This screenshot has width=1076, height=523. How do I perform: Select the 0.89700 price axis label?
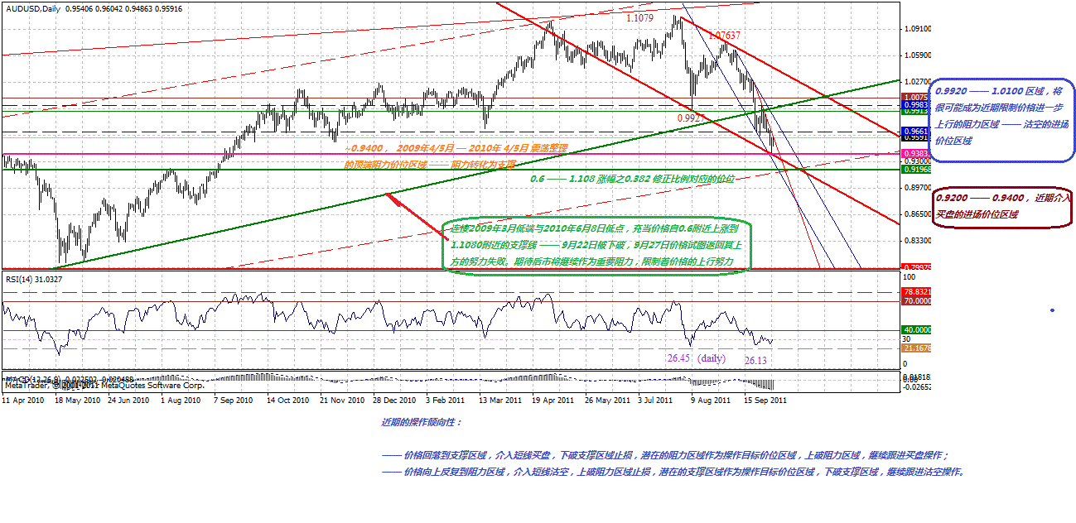tap(917, 188)
